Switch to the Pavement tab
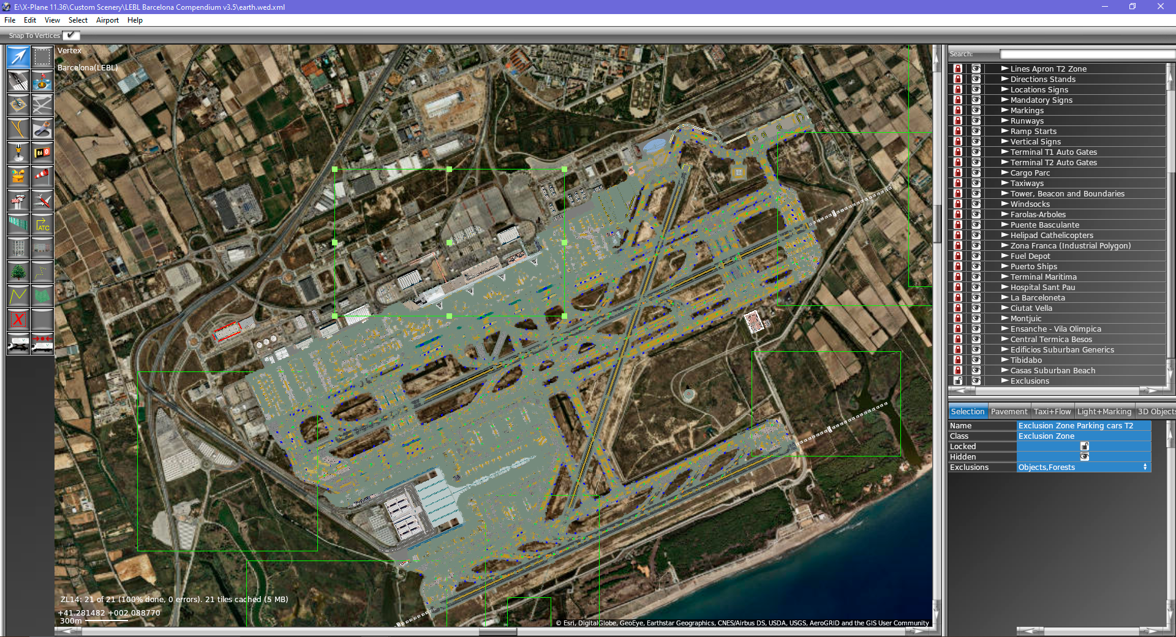This screenshot has height=637, width=1176. tap(1009, 411)
